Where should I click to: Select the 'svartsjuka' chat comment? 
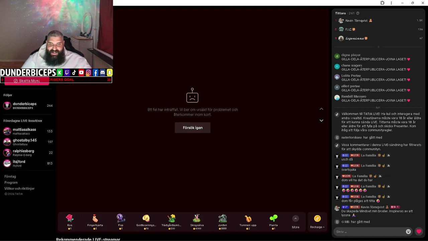(x=348, y=170)
